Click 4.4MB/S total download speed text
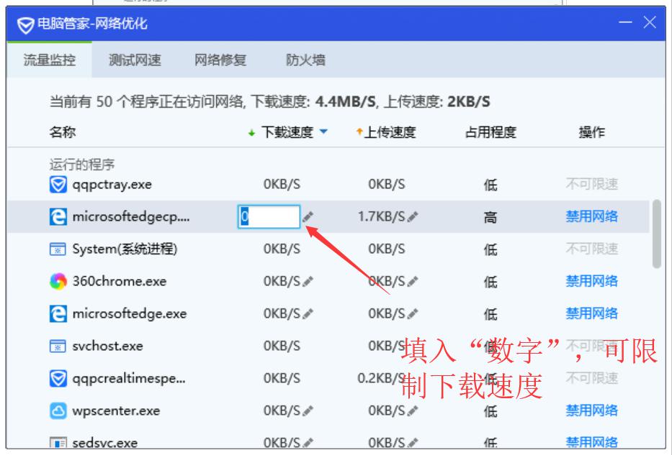 pos(346,102)
